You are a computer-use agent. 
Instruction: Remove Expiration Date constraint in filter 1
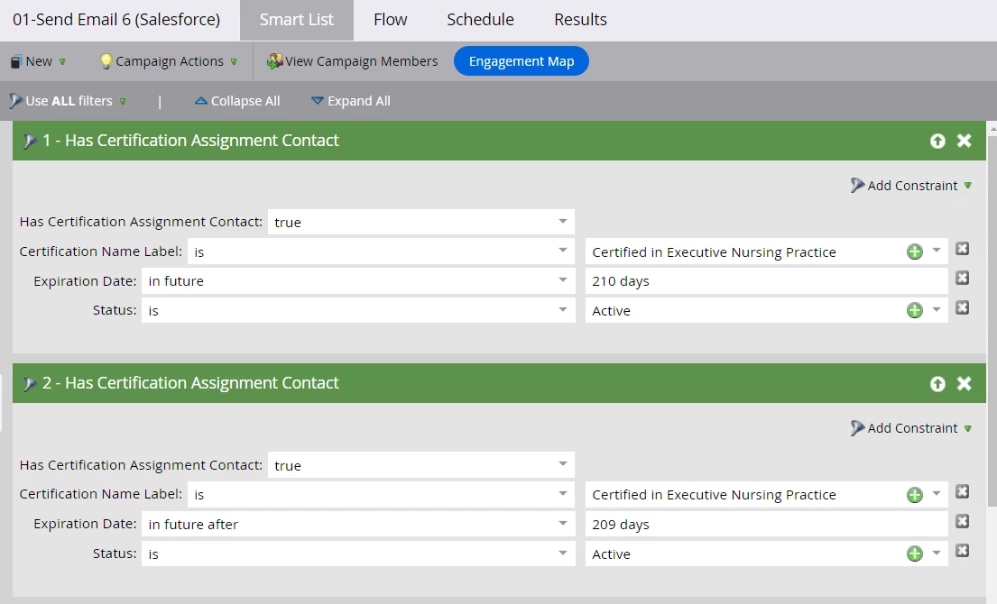coord(962,279)
